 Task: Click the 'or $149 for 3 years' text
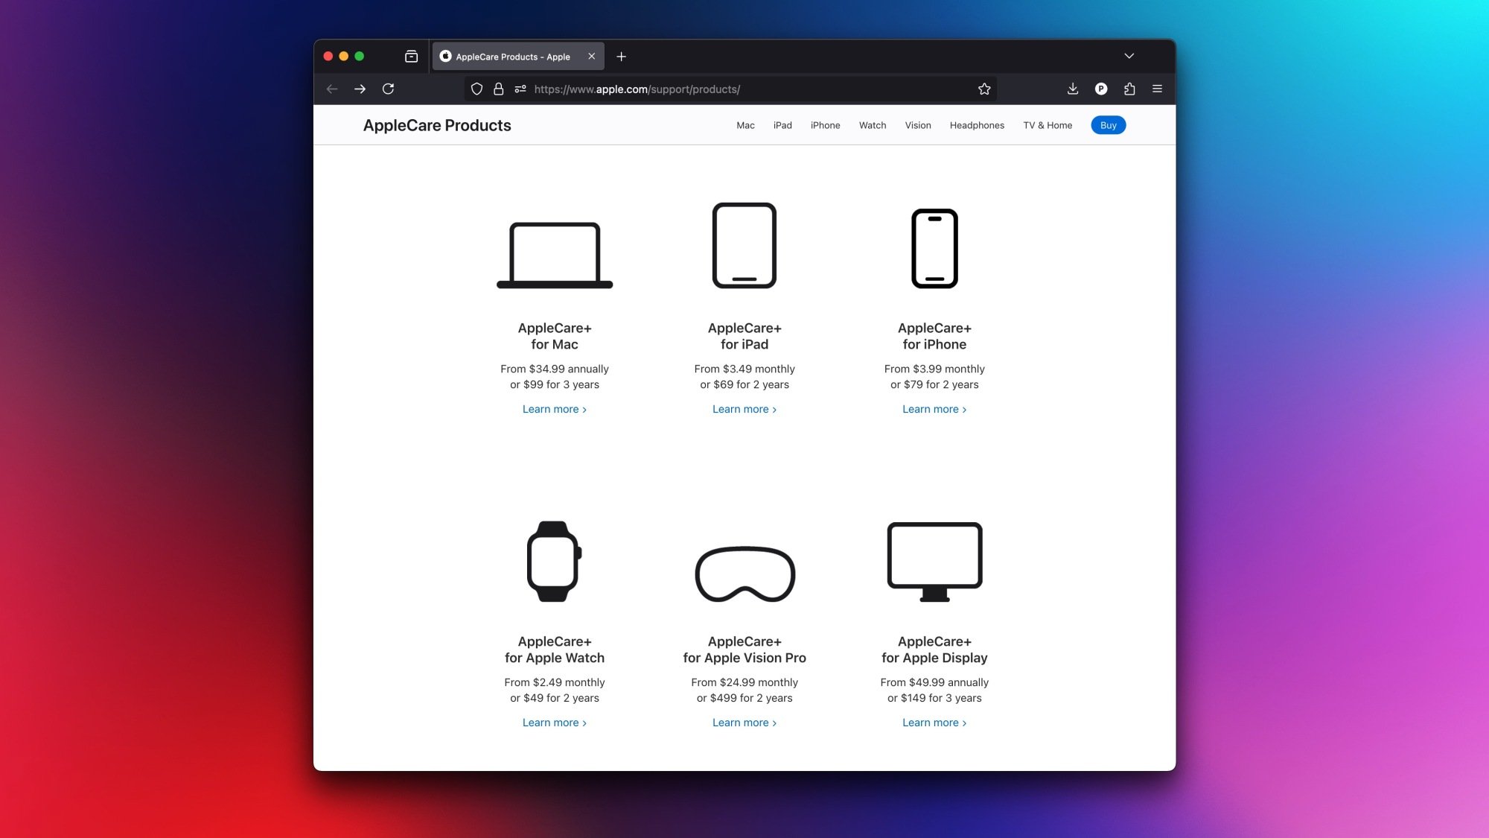coord(934,699)
